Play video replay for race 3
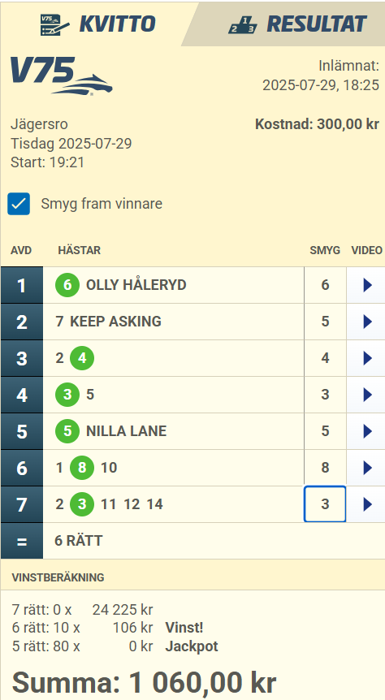 point(366,358)
